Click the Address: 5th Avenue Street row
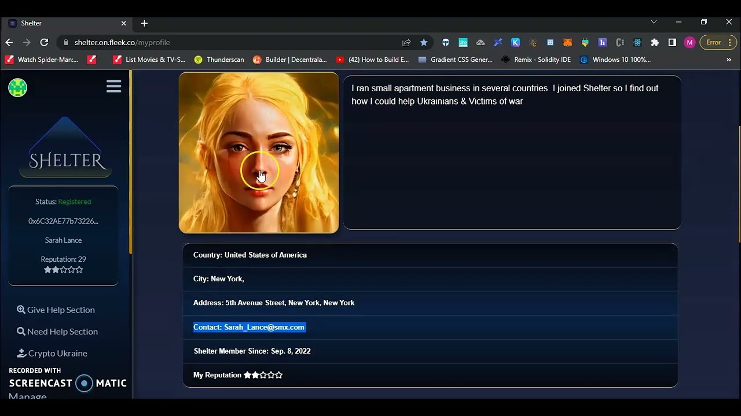Image resolution: width=741 pixels, height=416 pixels. [x=430, y=303]
